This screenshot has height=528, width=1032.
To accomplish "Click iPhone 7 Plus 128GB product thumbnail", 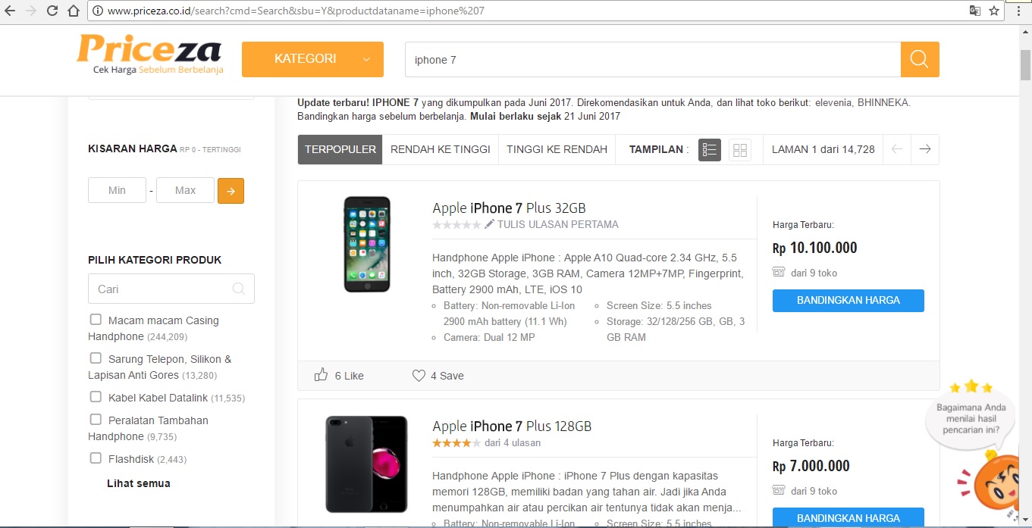I will click(x=367, y=464).
